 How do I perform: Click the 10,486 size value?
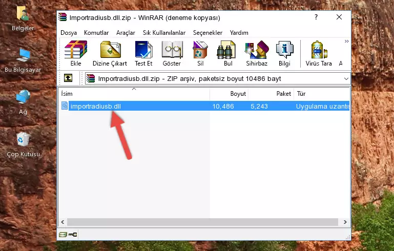223,106
